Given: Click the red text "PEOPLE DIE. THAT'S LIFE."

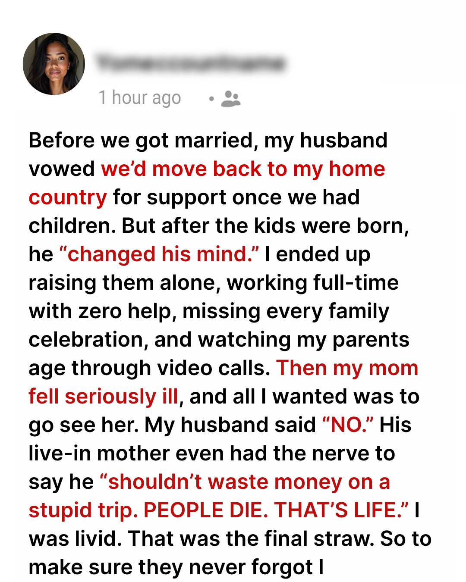Looking at the screenshot, I should tap(276, 510).
